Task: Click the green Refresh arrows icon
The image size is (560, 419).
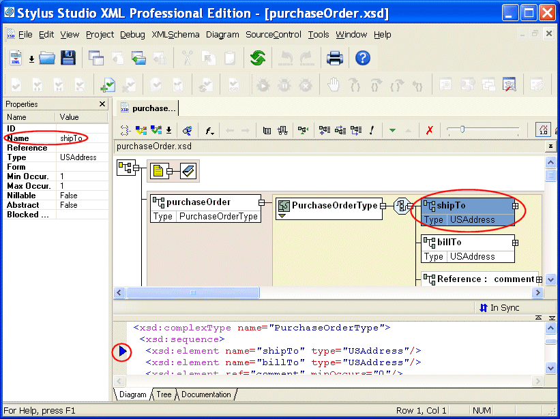Action: tap(257, 59)
